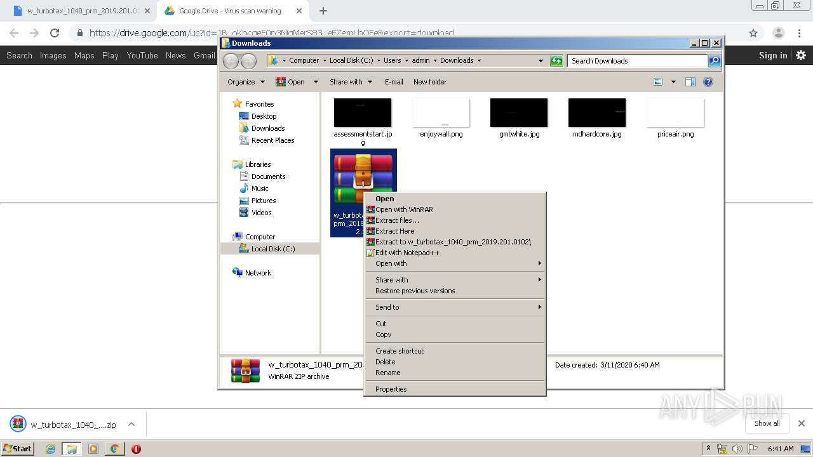813x457 pixels.
Task: Open Google settings gear icon
Action: click(801, 55)
